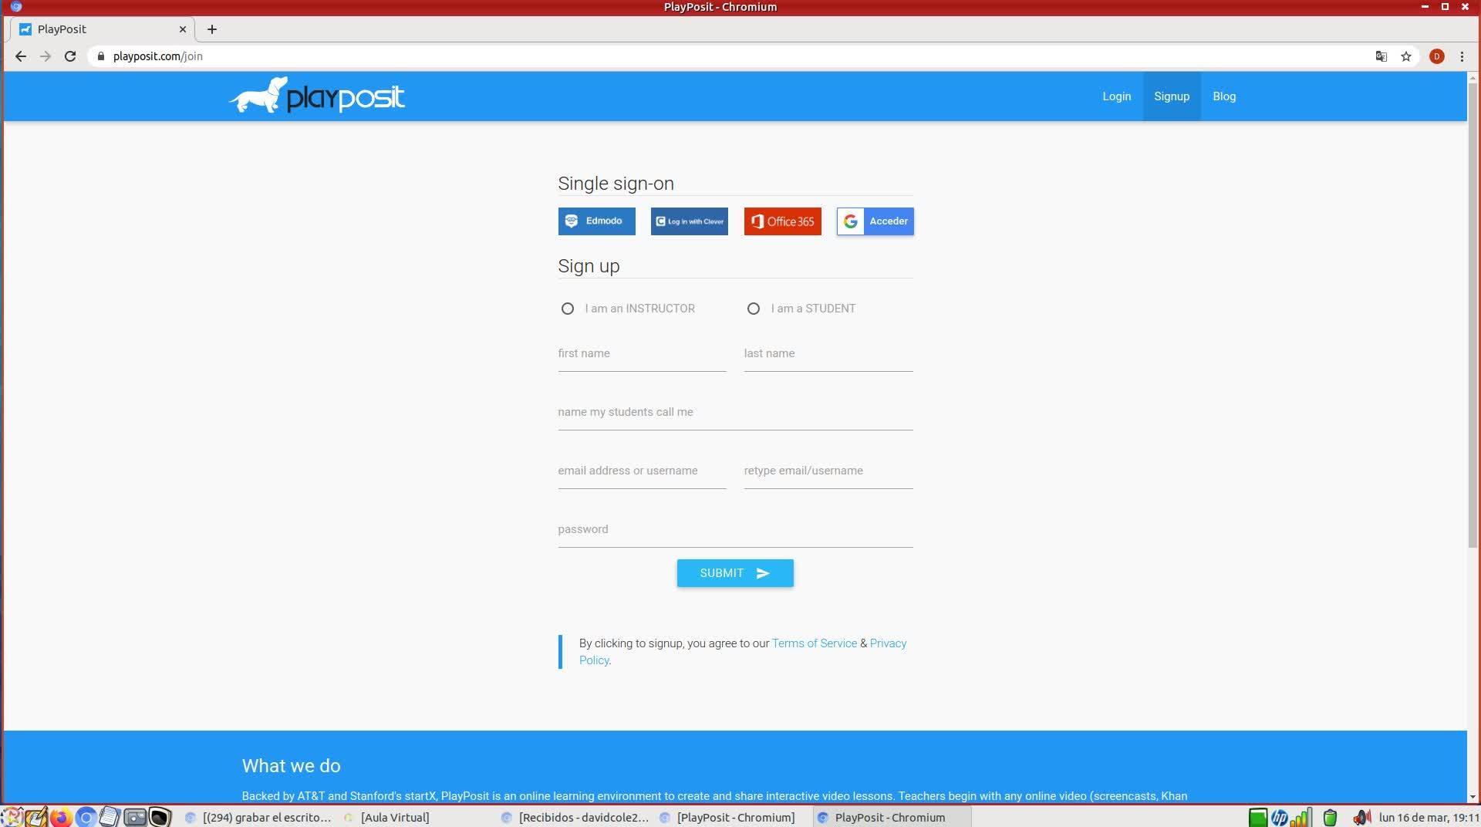
Task: Log in with Clever button
Action: tap(690, 221)
